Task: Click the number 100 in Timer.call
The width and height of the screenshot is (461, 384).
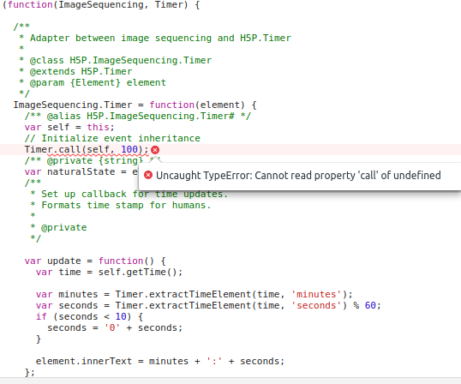Action: (129, 149)
